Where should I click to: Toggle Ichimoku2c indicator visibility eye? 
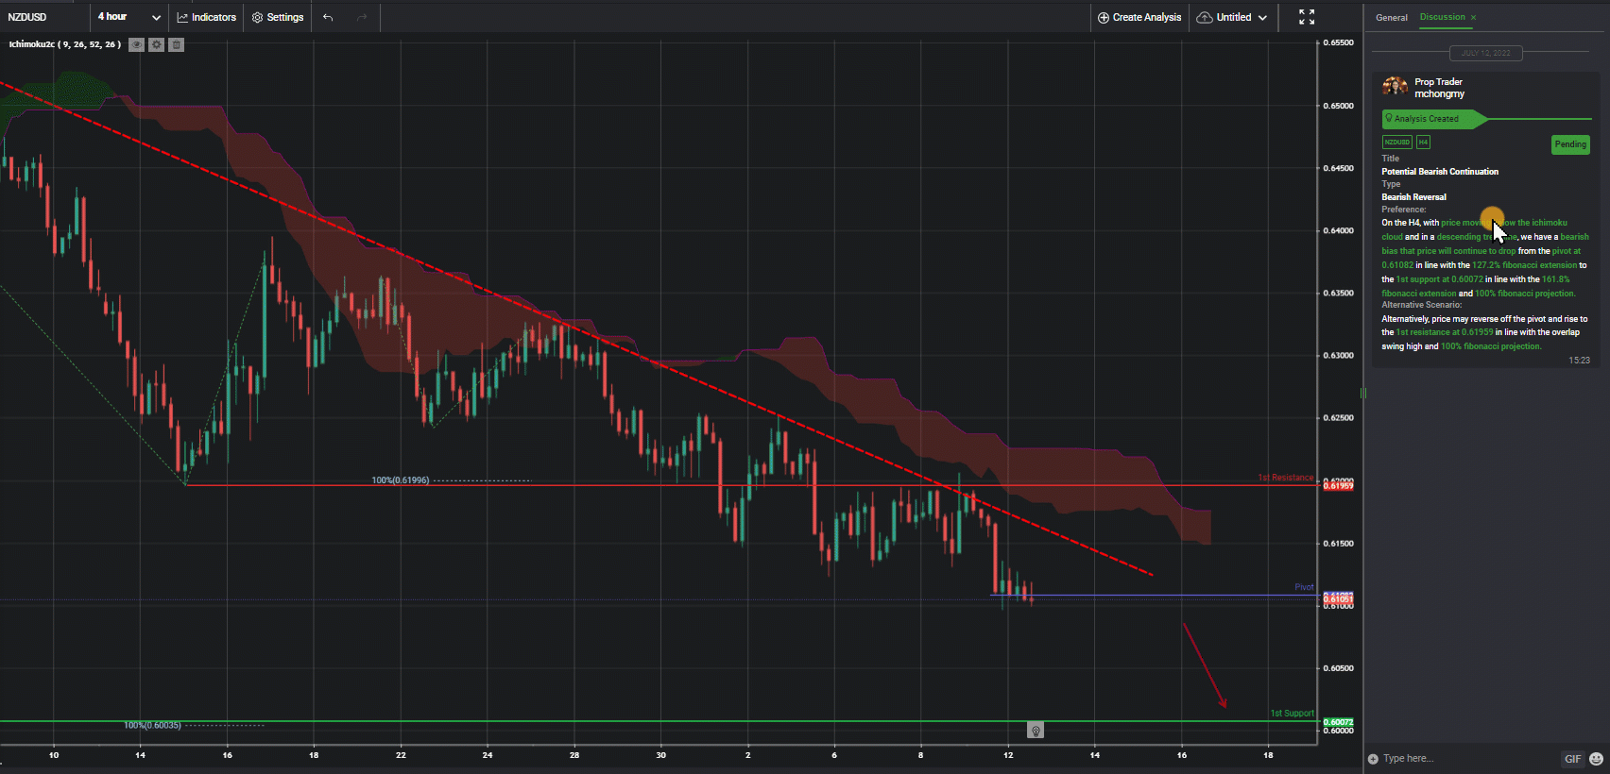(x=137, y=44)
